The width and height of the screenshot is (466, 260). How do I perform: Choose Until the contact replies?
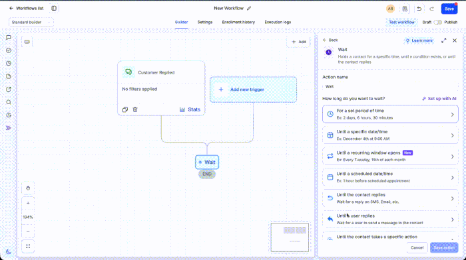pyautogui.click(x=390, y=198)
